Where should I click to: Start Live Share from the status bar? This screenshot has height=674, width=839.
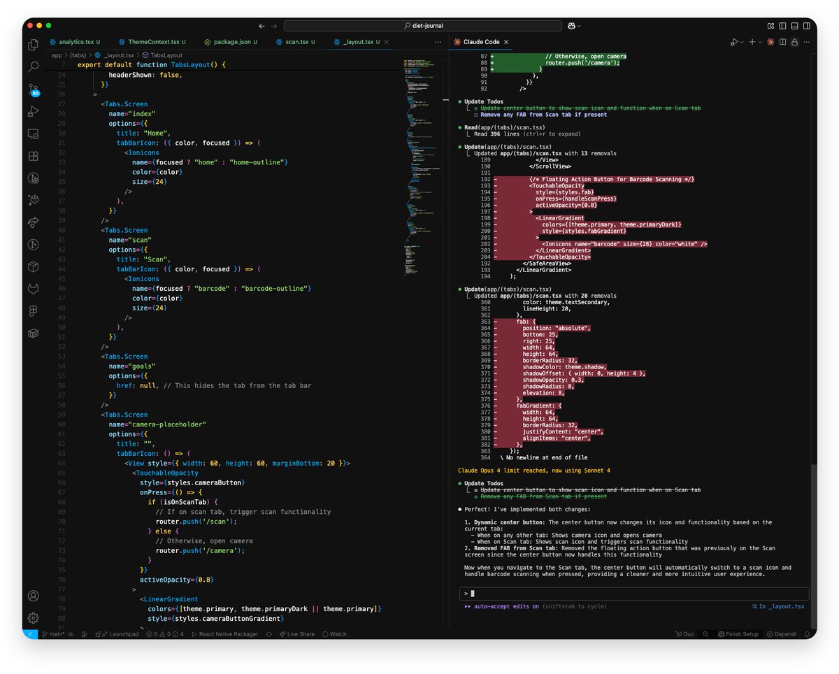tap(297, 634)
